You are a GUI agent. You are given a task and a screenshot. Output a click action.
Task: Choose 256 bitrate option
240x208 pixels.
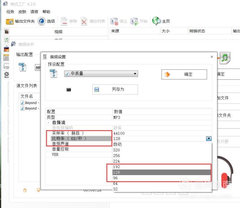[x=162, y=156]
